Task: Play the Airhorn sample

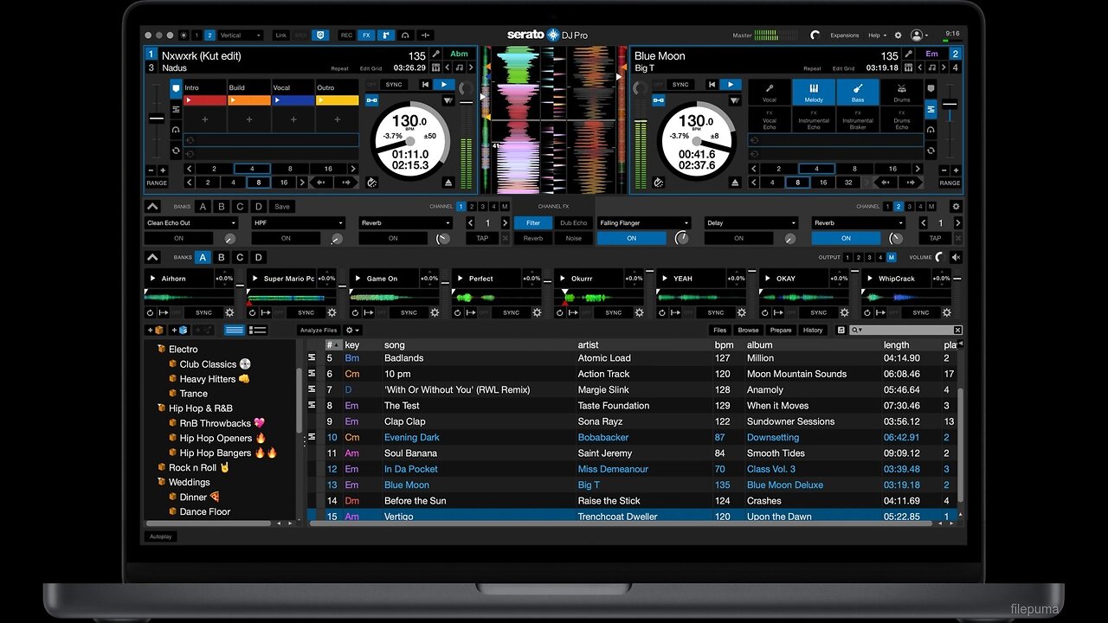Action: [x=153, y=279]
